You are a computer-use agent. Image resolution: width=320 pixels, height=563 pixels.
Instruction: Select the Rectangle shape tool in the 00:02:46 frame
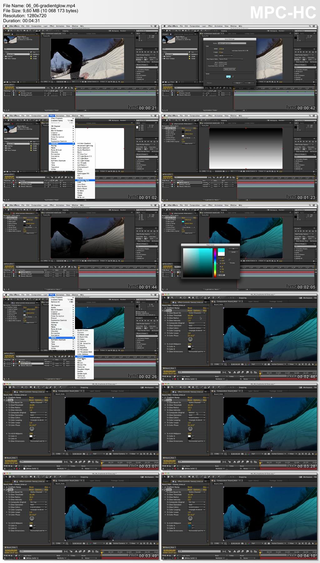click(x=189, y=298)
